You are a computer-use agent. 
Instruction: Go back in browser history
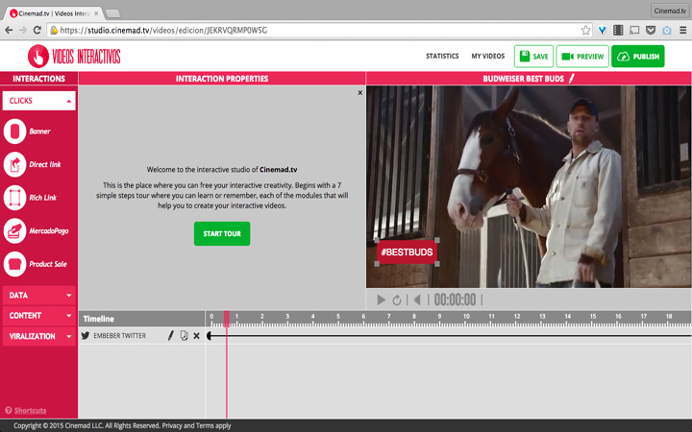point(9,30)
